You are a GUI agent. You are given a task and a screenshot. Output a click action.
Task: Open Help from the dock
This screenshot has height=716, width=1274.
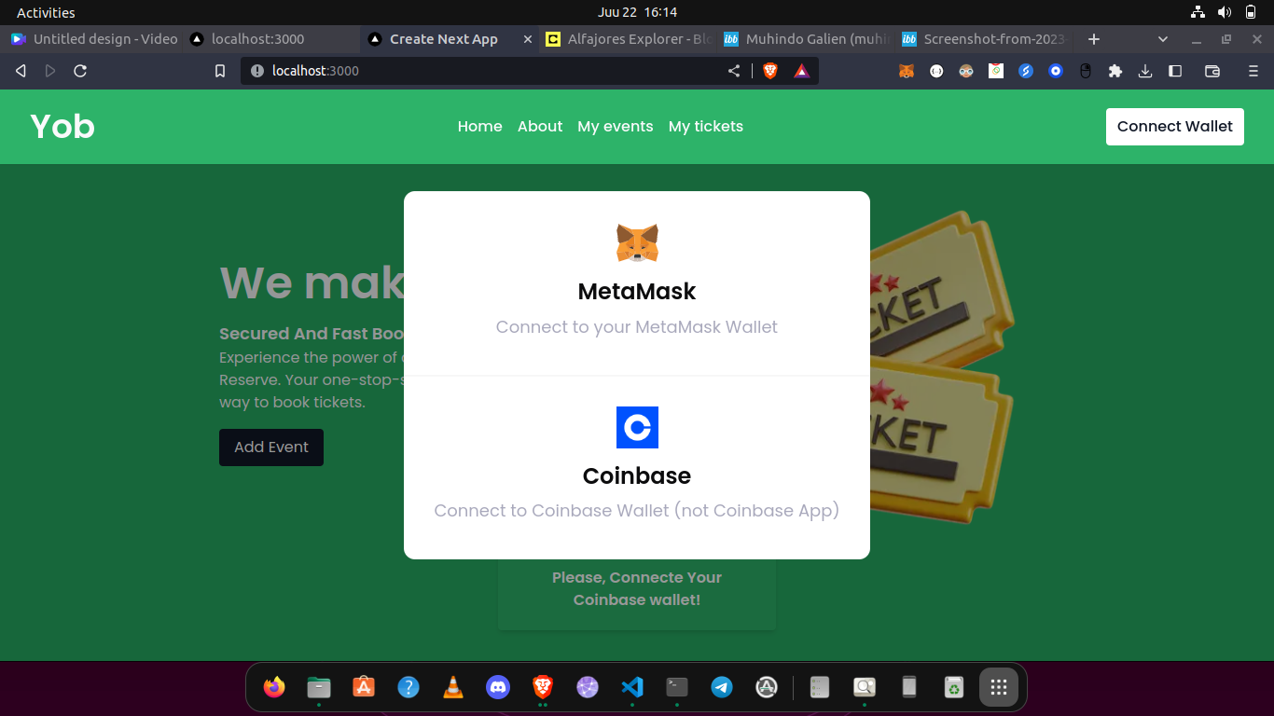(x=409, y=687)
